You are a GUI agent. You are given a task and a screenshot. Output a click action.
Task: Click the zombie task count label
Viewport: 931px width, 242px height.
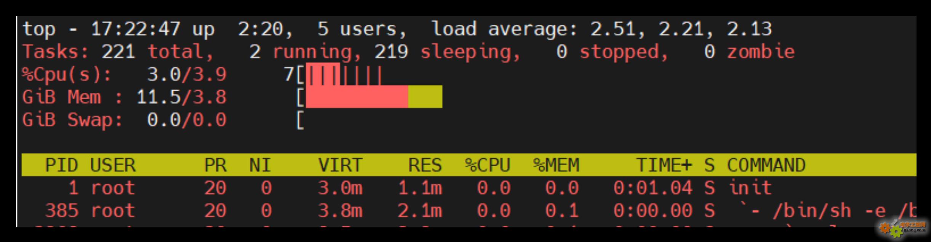click(x=760, y=52)
